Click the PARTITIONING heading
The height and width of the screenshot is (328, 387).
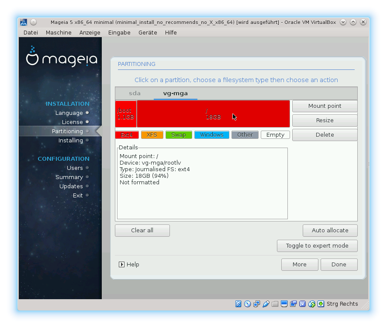(x=136, y=64)
